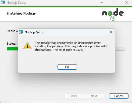Click the green installation progress bar
The image size is (132, 103).
pos(13,49)
